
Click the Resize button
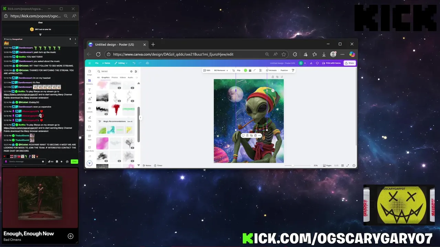[x=106, y=63]
